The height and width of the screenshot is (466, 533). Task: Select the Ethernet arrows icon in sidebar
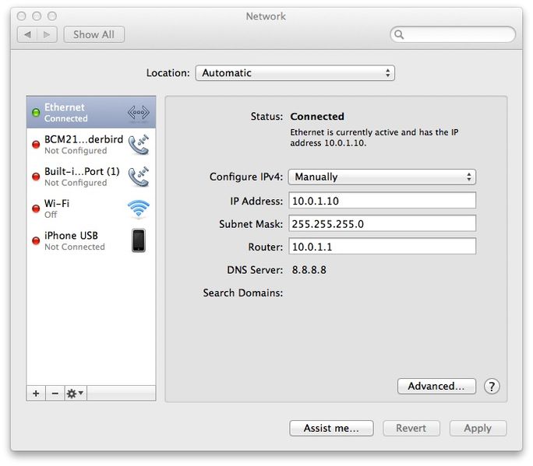(139, 112)
